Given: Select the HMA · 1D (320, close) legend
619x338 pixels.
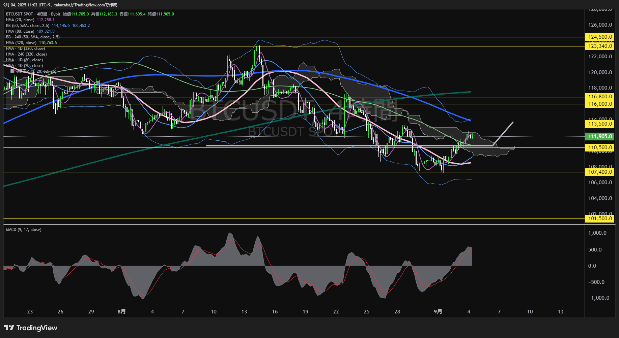Looking at the screenshot, I should pyautogui.click(x=25, y=48).
